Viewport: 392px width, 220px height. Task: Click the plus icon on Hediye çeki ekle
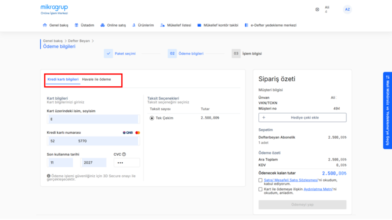(264, 118)
